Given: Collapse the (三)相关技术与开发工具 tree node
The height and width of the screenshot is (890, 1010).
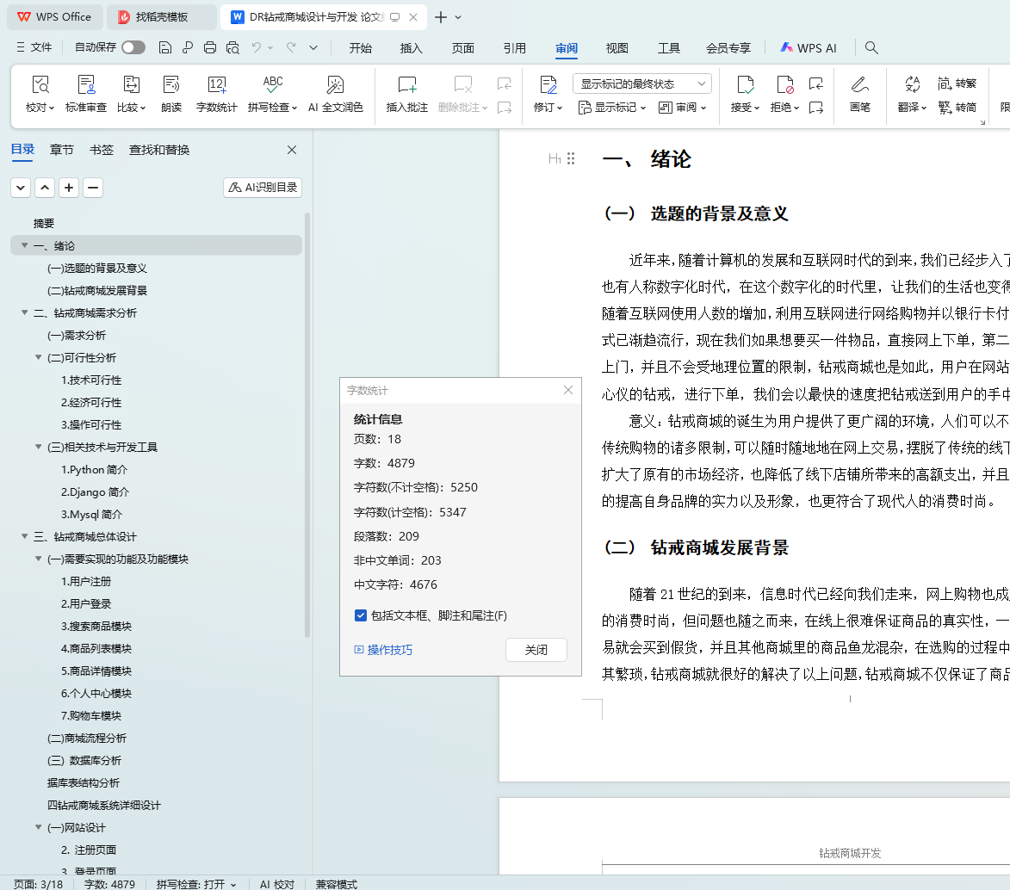Looking at the screenshot, I should tap(39, 448).
